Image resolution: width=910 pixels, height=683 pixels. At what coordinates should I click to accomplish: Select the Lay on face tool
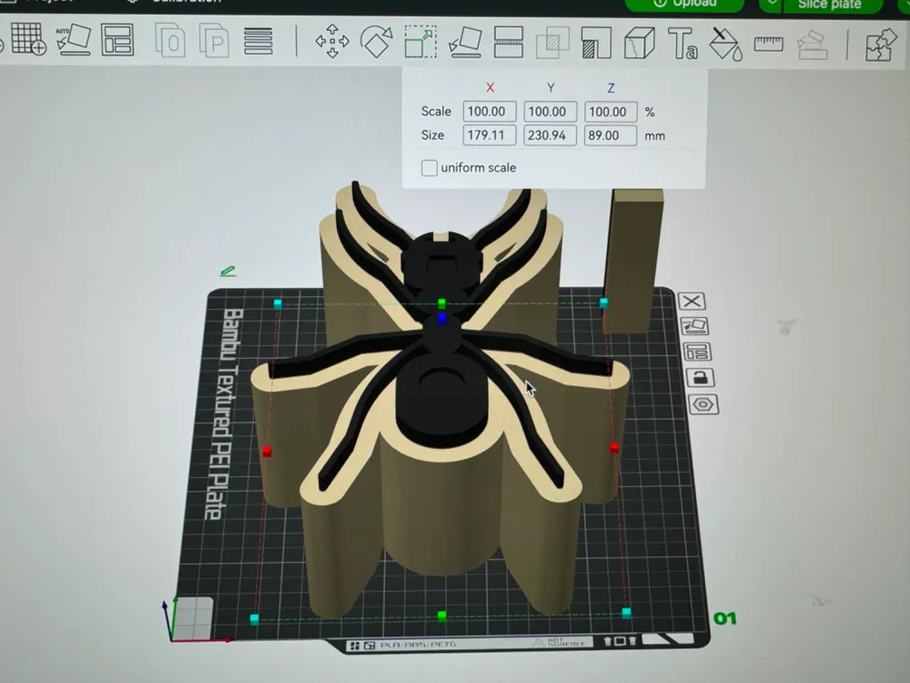pos(465,42)
